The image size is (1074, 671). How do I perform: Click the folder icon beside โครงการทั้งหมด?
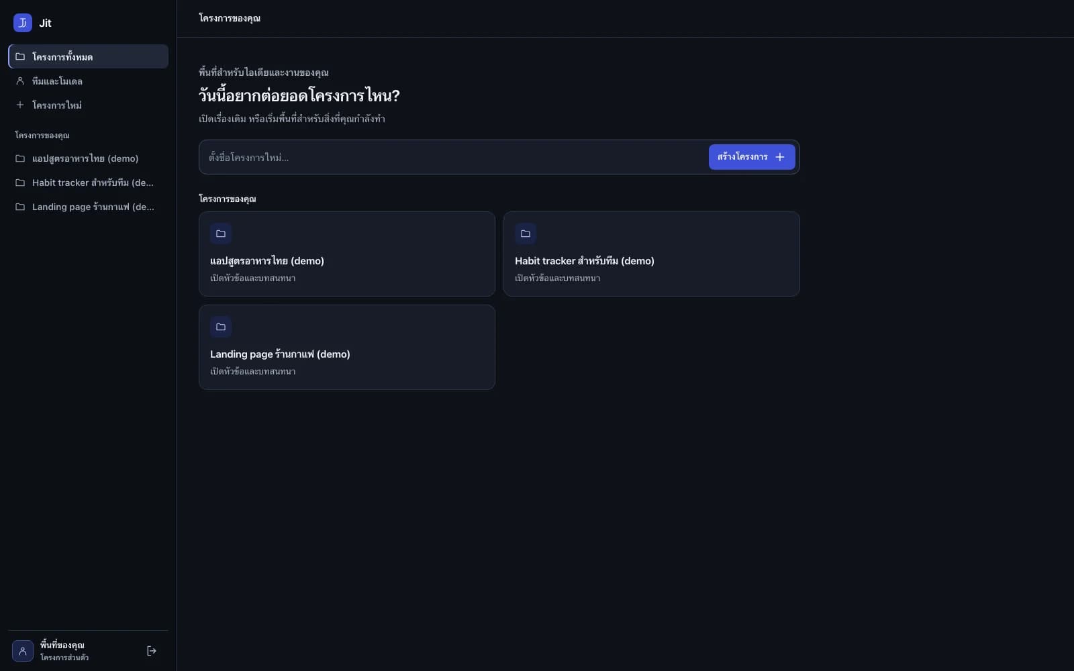tap(20, 56)
